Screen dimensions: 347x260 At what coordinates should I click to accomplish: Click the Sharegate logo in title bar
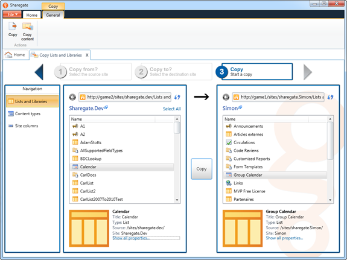point(5,5)
